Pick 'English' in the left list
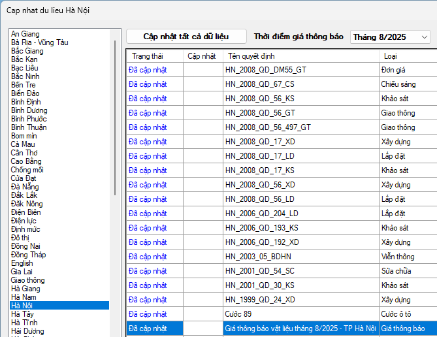Image resolution: width=437 pixels, height=337 pixels. [22, 263]
